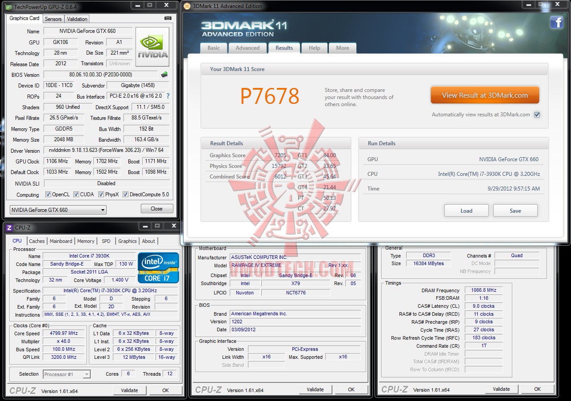Uncheck Automatically view results at 3DMark.com

coord(537,115)
